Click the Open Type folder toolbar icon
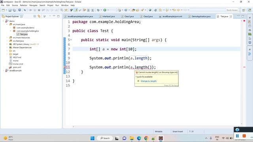The image size is (253, 142). (x=133, y=10)
